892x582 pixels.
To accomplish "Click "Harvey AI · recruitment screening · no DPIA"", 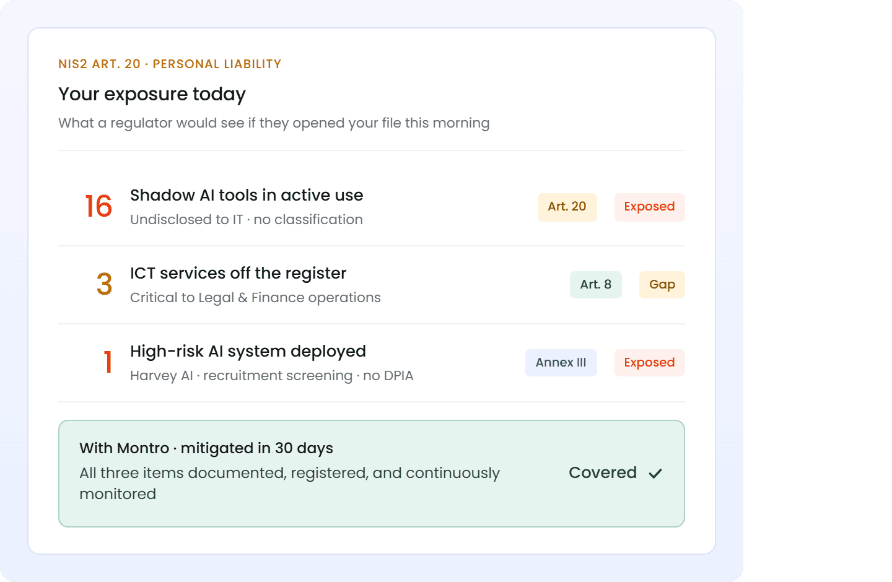I will (x=271, y=376).
